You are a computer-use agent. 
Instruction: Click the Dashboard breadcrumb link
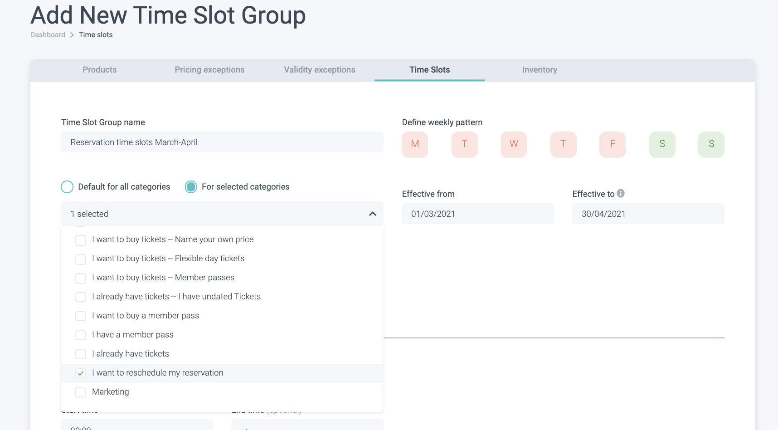(x=48, y=35)
